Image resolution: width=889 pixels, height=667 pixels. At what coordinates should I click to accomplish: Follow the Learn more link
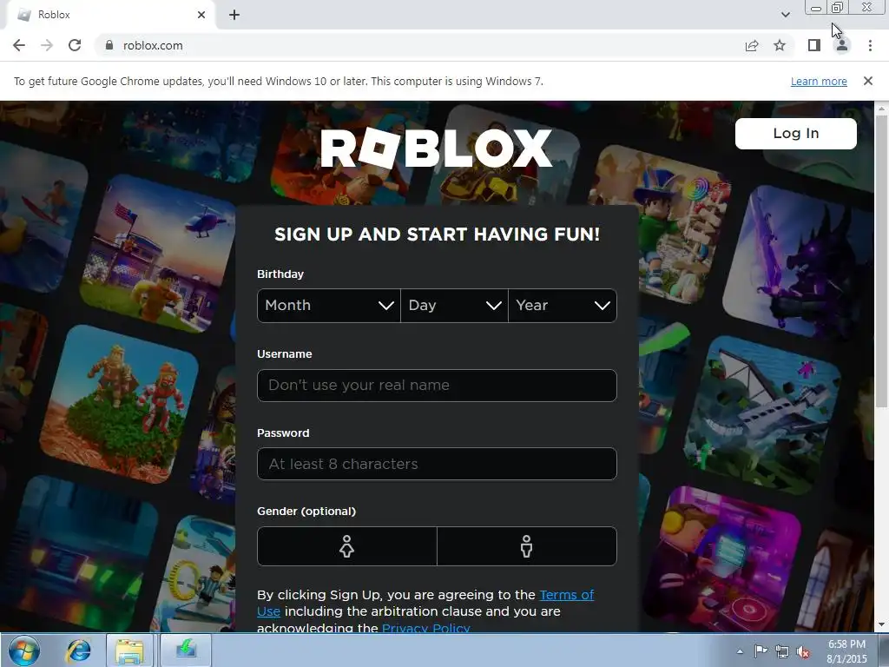coord(819,81)
